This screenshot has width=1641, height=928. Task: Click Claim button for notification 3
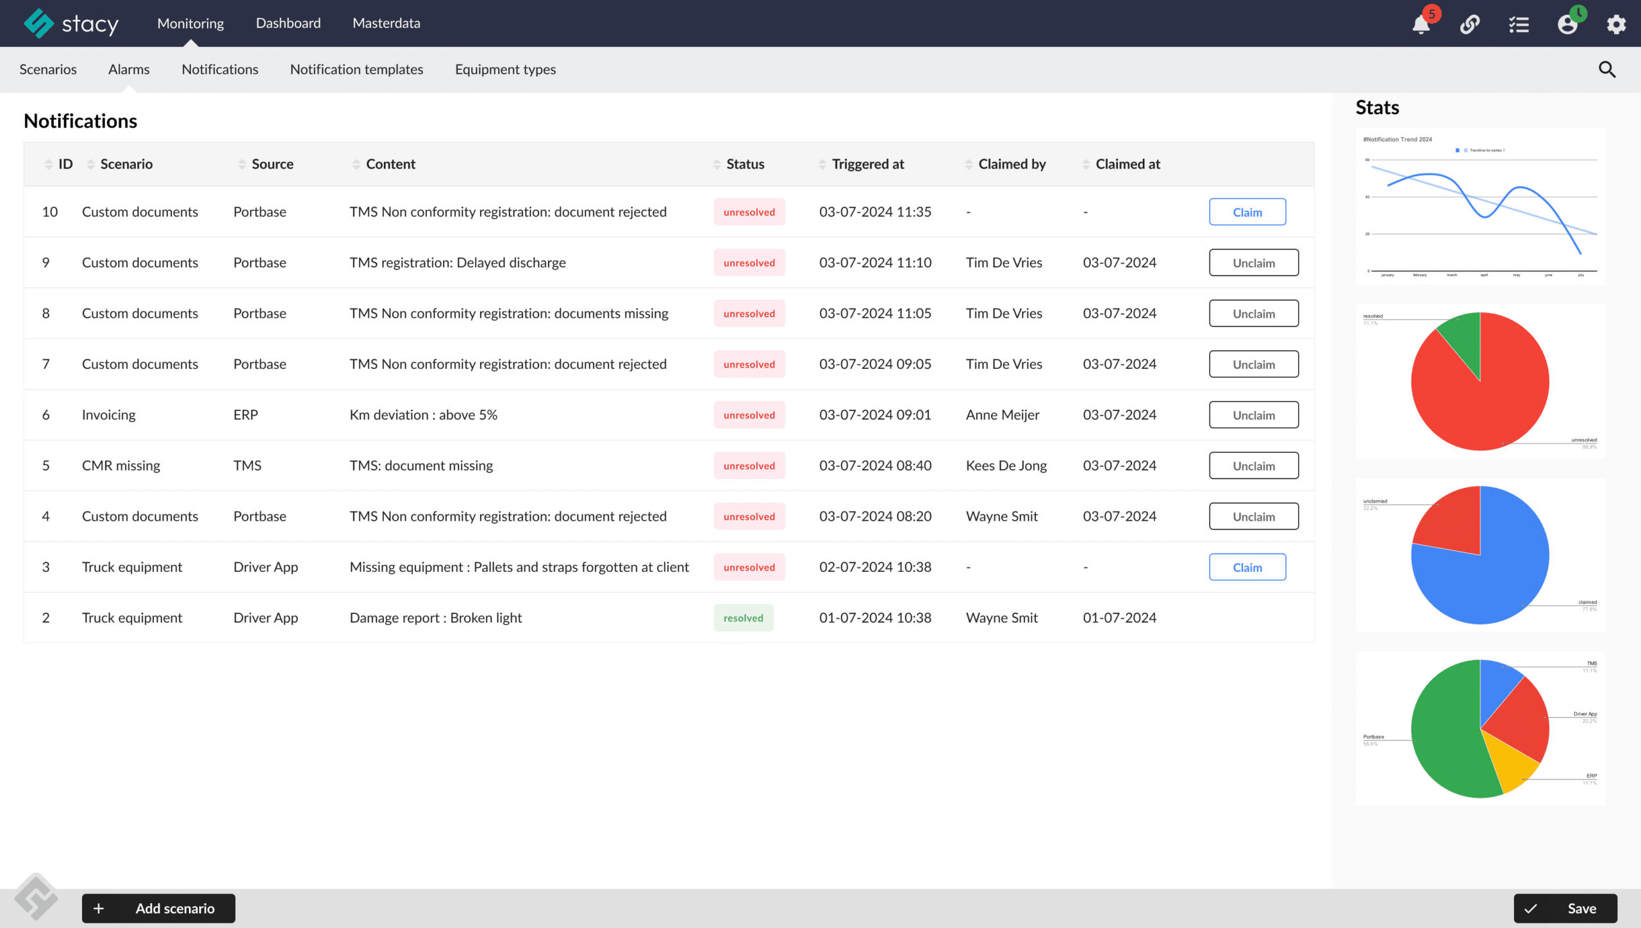pos(1247,567)
